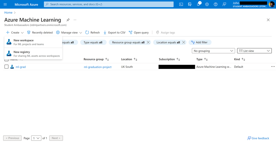Click the directories and subscriptions filter icon
This screenshot has width=276, height=145.
tap(189, 4)
